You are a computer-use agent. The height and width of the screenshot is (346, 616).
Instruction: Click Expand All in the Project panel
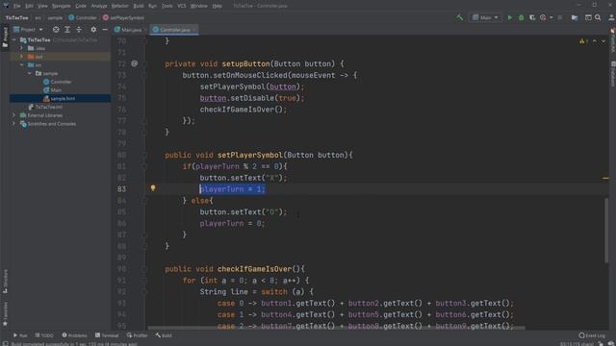pyautogui.click(x=67, y=30)
